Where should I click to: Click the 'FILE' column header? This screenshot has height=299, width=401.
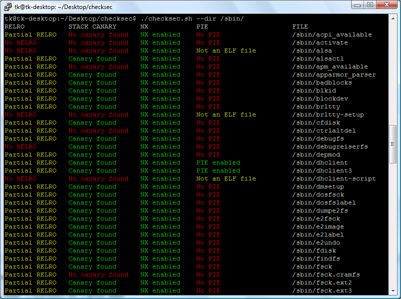[300, 26]
